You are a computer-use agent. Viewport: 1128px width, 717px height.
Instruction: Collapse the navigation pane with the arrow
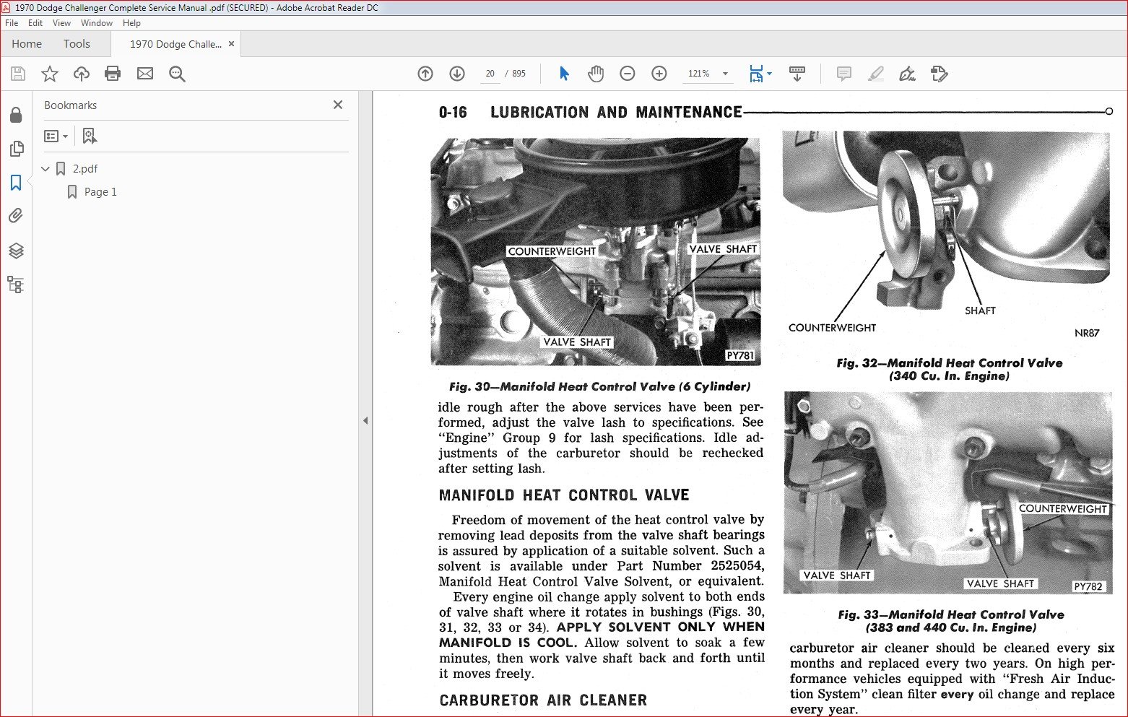point(365,420)
